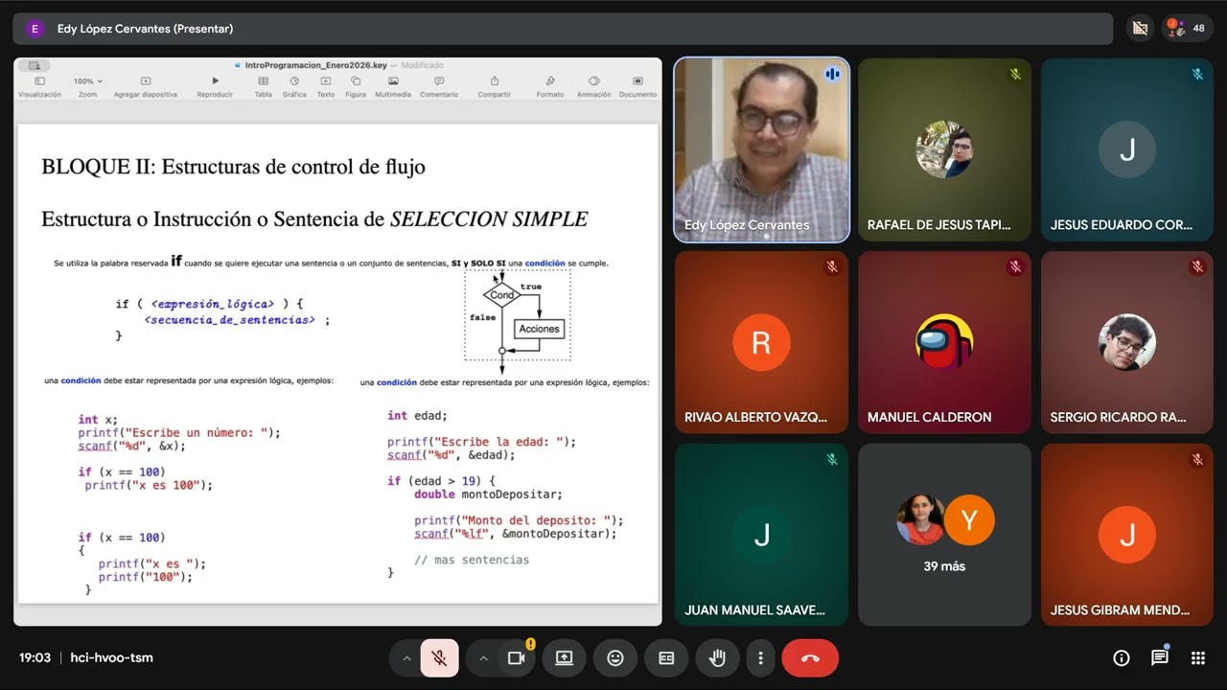Screen dimensions: 1227x690
Task: Select the JUAN MANUEL SAAVE participant tile
Action: tap(762, 535)
